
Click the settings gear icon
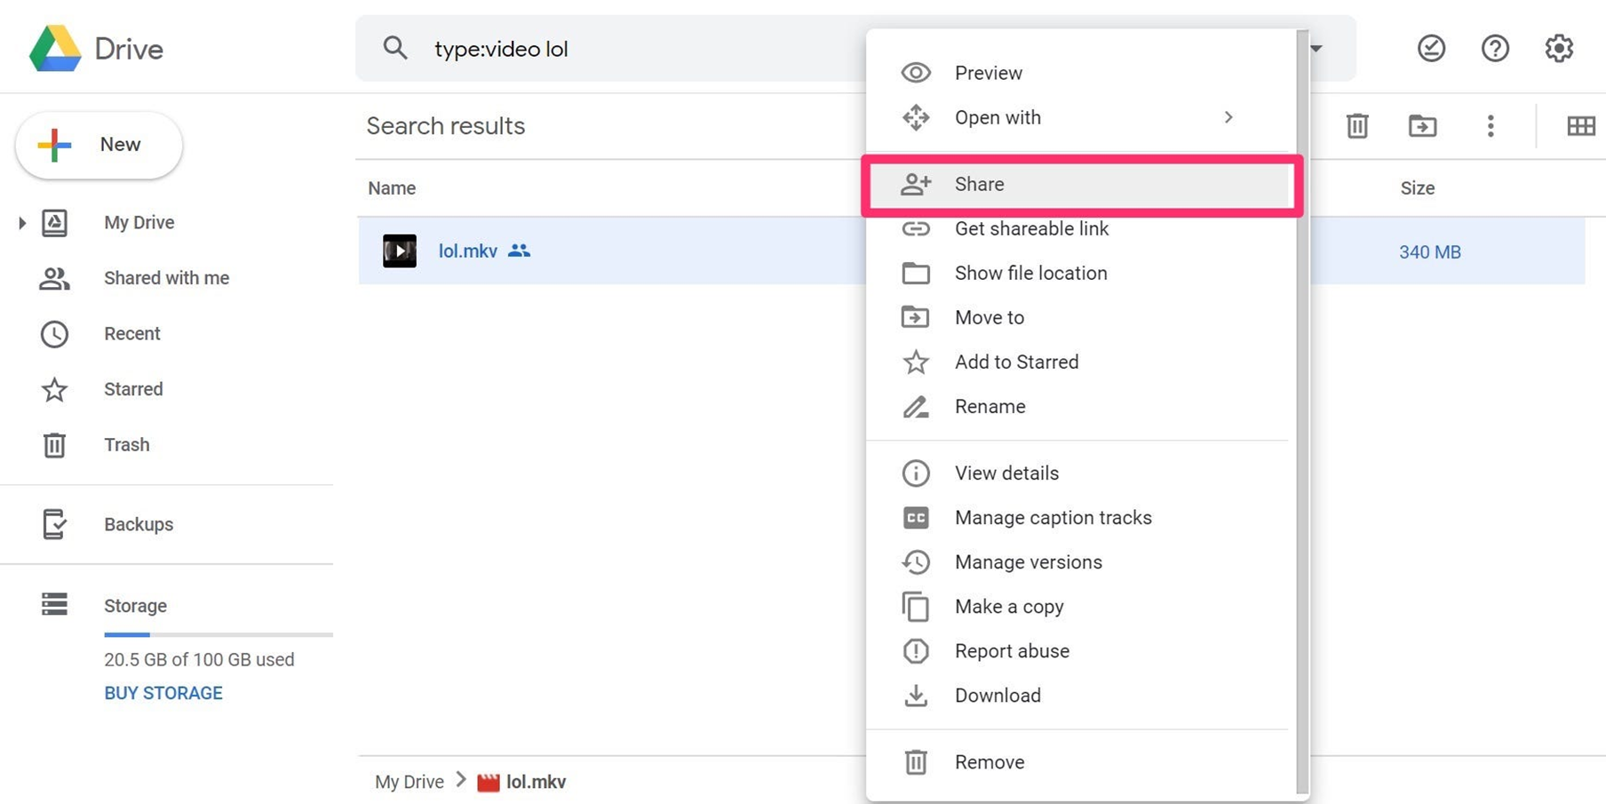pos(1559,49)
